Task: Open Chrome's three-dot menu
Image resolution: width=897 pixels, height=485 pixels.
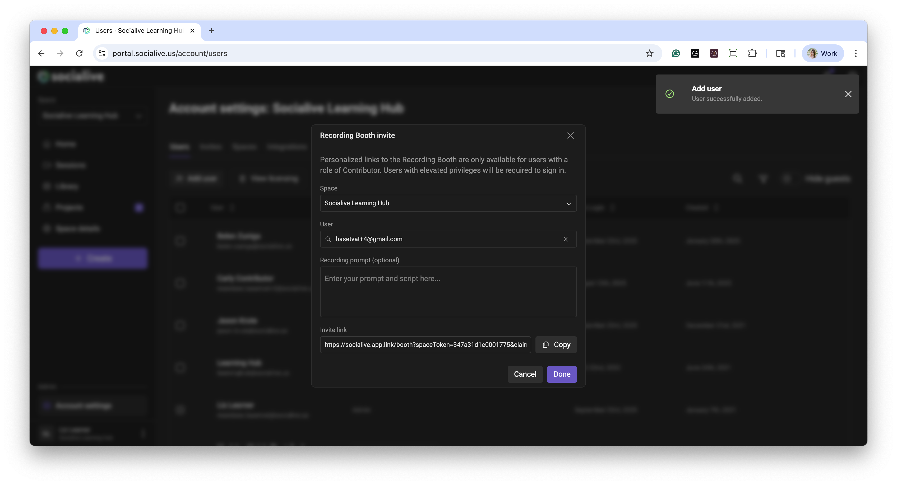Action: 855,53
